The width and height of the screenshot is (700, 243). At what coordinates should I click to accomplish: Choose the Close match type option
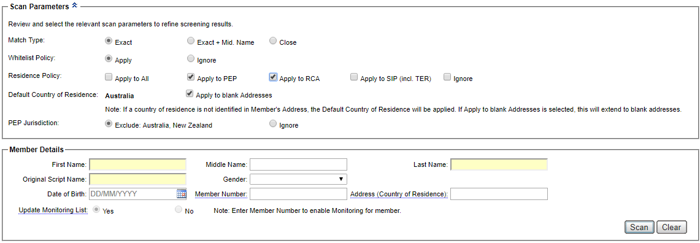[x=273, y=41]
